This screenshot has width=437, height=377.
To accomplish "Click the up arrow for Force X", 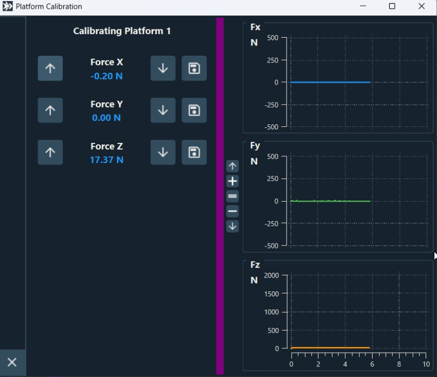I will [x=50, y=68].
